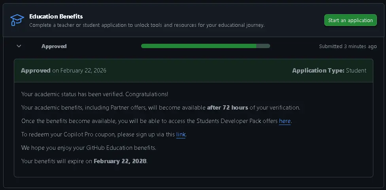Screen dimensions: 386x190
Task: Click 'Submitted 3 minutes ago' timestamp
Action: click(348, 46)
